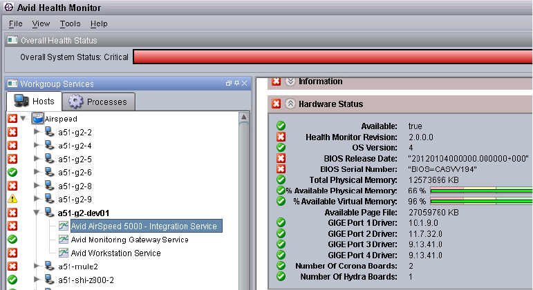Screen dimensions: 533x290
Task: Collapse the a51-g2-dev01 host node
Action: point(37,213)
